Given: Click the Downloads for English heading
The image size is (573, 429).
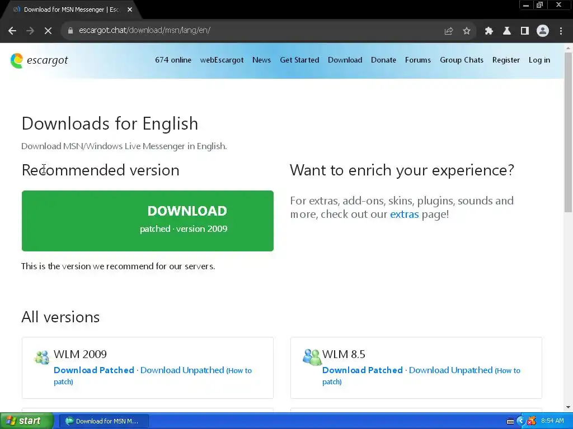Looking at the screenshot, I should point(110,123).
